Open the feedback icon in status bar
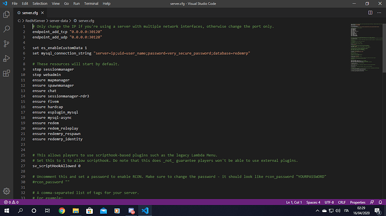Viewport: 386px width, 216px height. click(371, 202)
